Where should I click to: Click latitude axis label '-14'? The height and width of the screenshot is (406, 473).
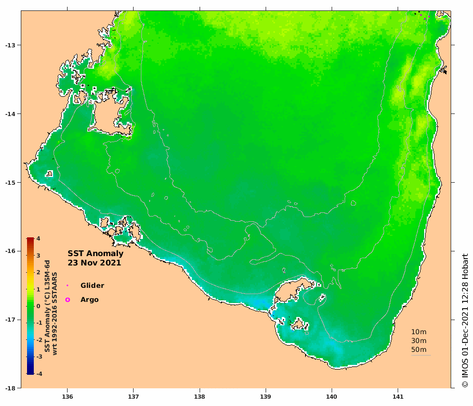[x=10, y=114]
